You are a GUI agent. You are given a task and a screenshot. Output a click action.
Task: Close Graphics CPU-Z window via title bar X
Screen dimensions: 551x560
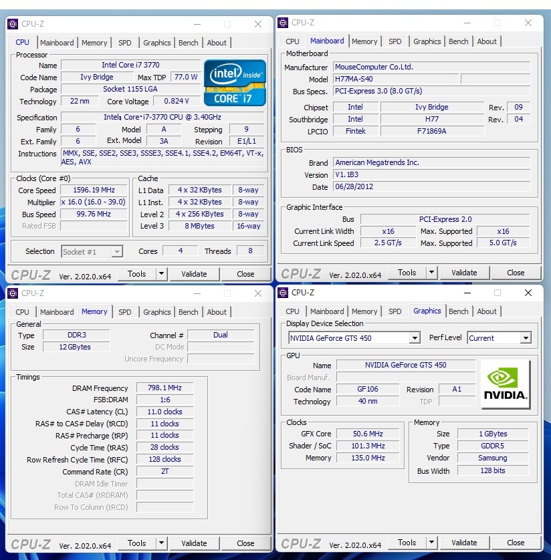(528, 293)
